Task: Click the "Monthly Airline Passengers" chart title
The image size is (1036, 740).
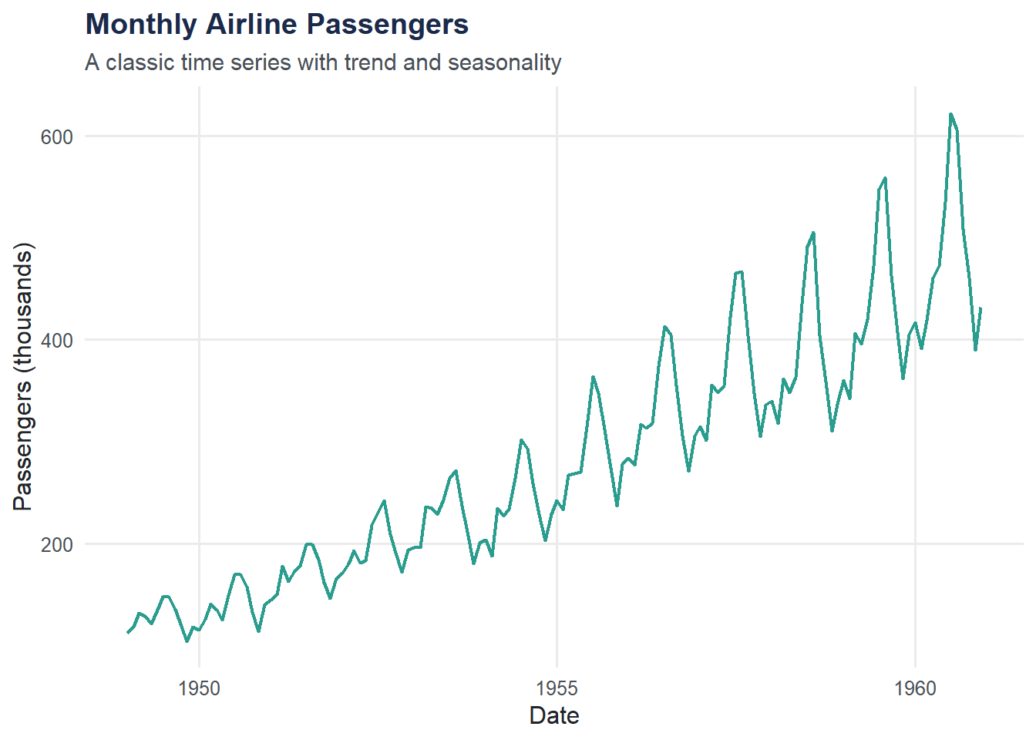Action: coord(277,25)
